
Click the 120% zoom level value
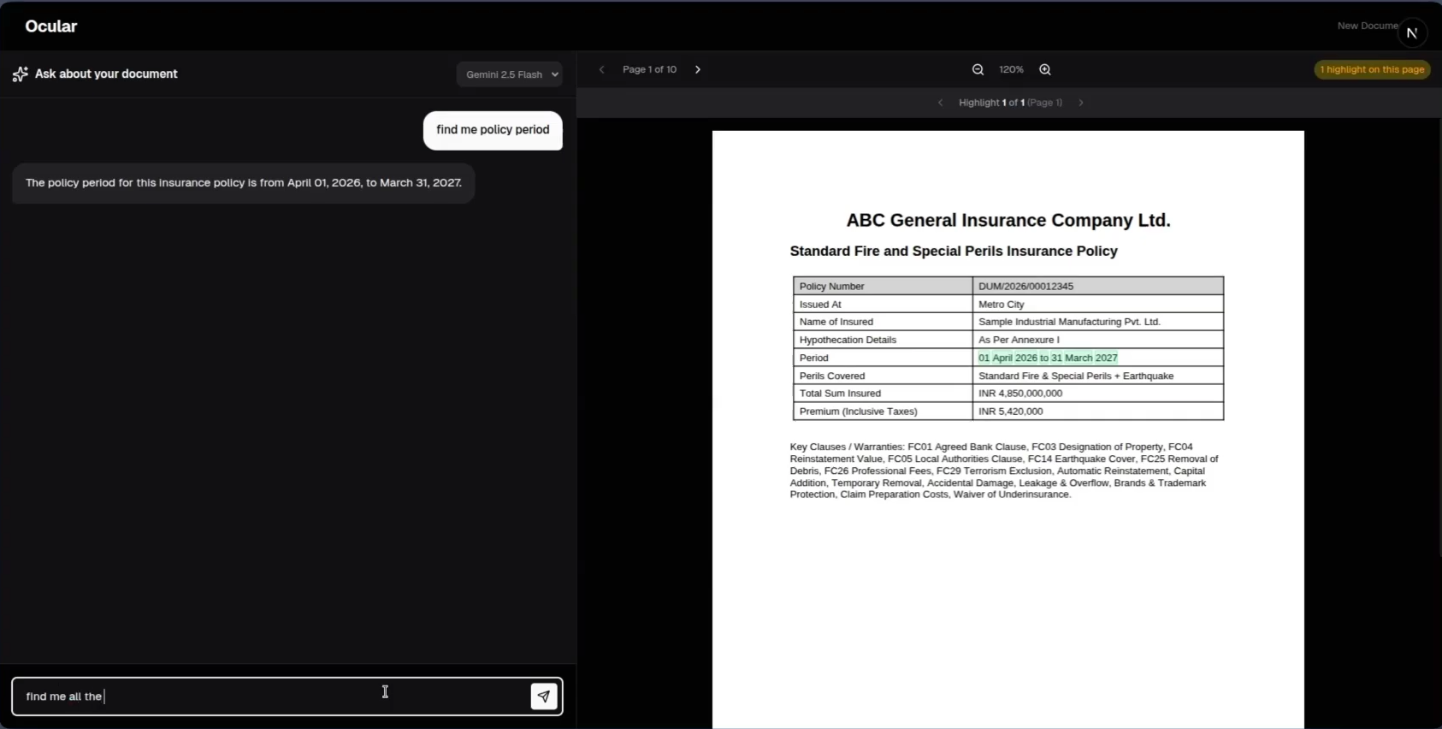point(1011,69)
